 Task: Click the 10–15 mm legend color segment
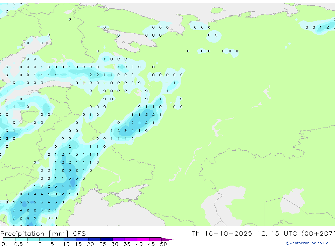coord(70,239)
